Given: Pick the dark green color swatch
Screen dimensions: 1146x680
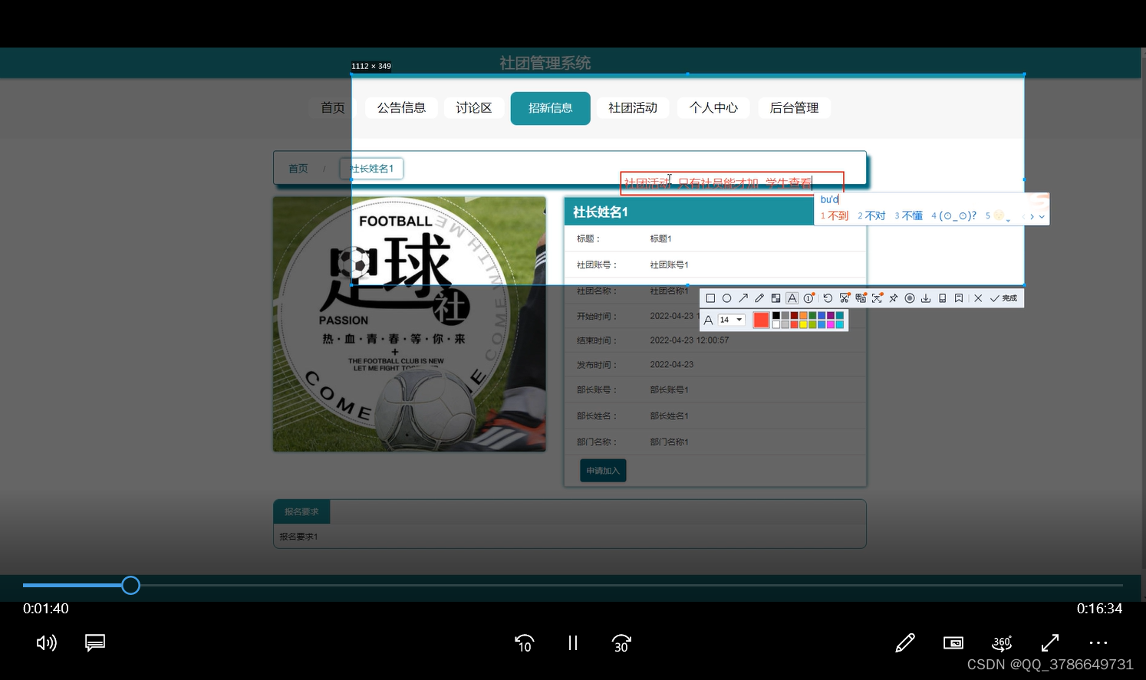Looking at the screenshot, I should [x=812, y=315].
